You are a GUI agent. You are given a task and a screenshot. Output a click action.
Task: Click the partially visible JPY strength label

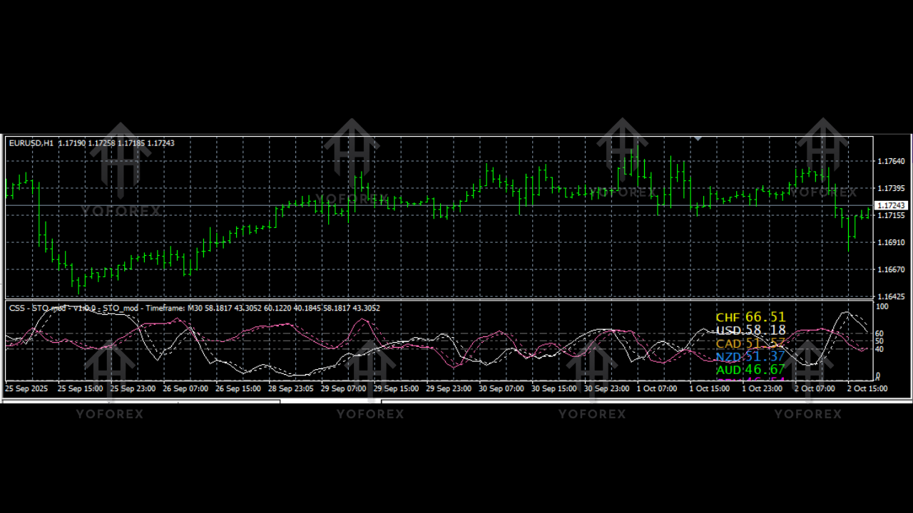[749, 380]
